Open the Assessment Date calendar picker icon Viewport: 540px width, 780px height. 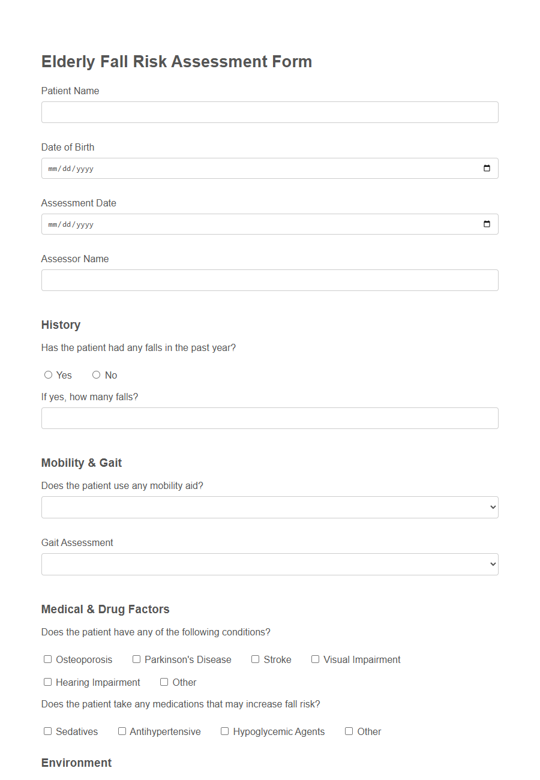pyautogui.click(x=487, y=224)
